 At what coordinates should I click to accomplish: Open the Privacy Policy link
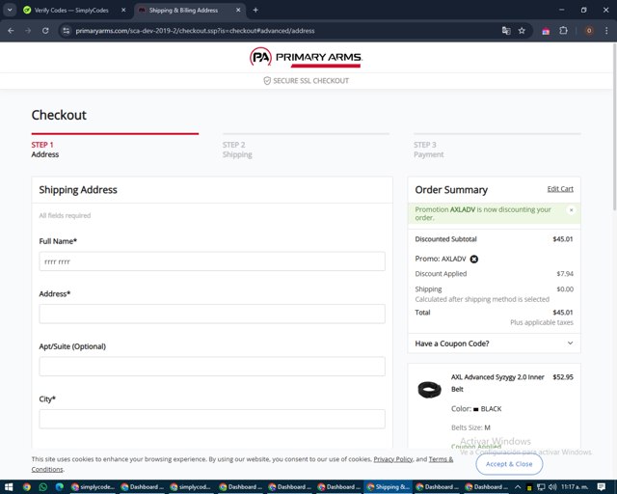point(392,459)
